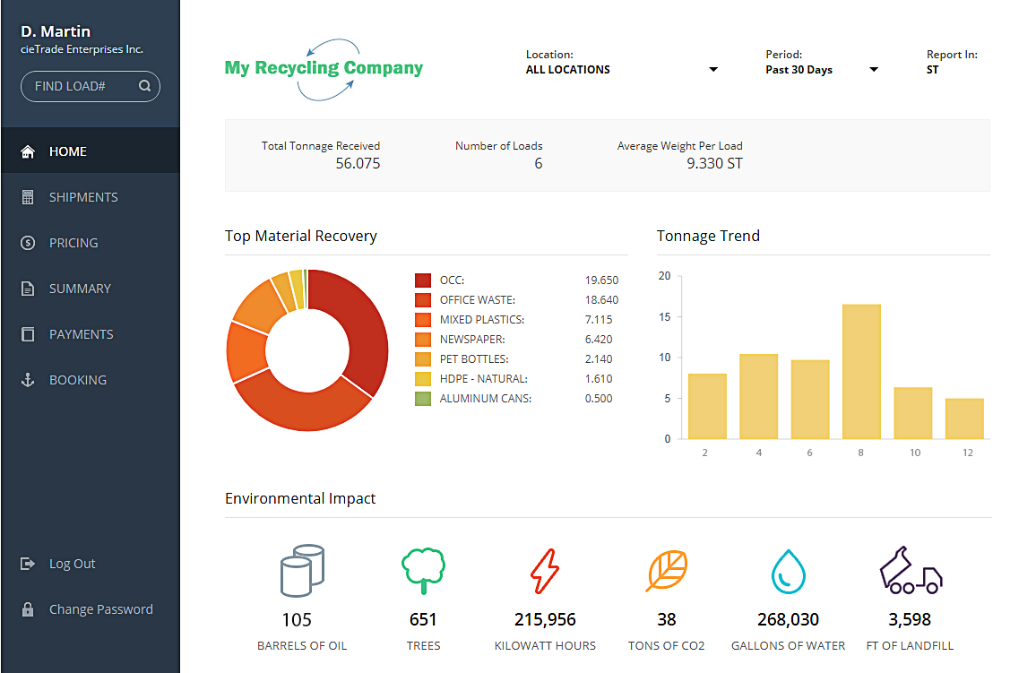The width and height of the screenshot is (1036, 673).
Task: Click the cieTrade Enterprises Inc. text
Action: tap(82, 49)
